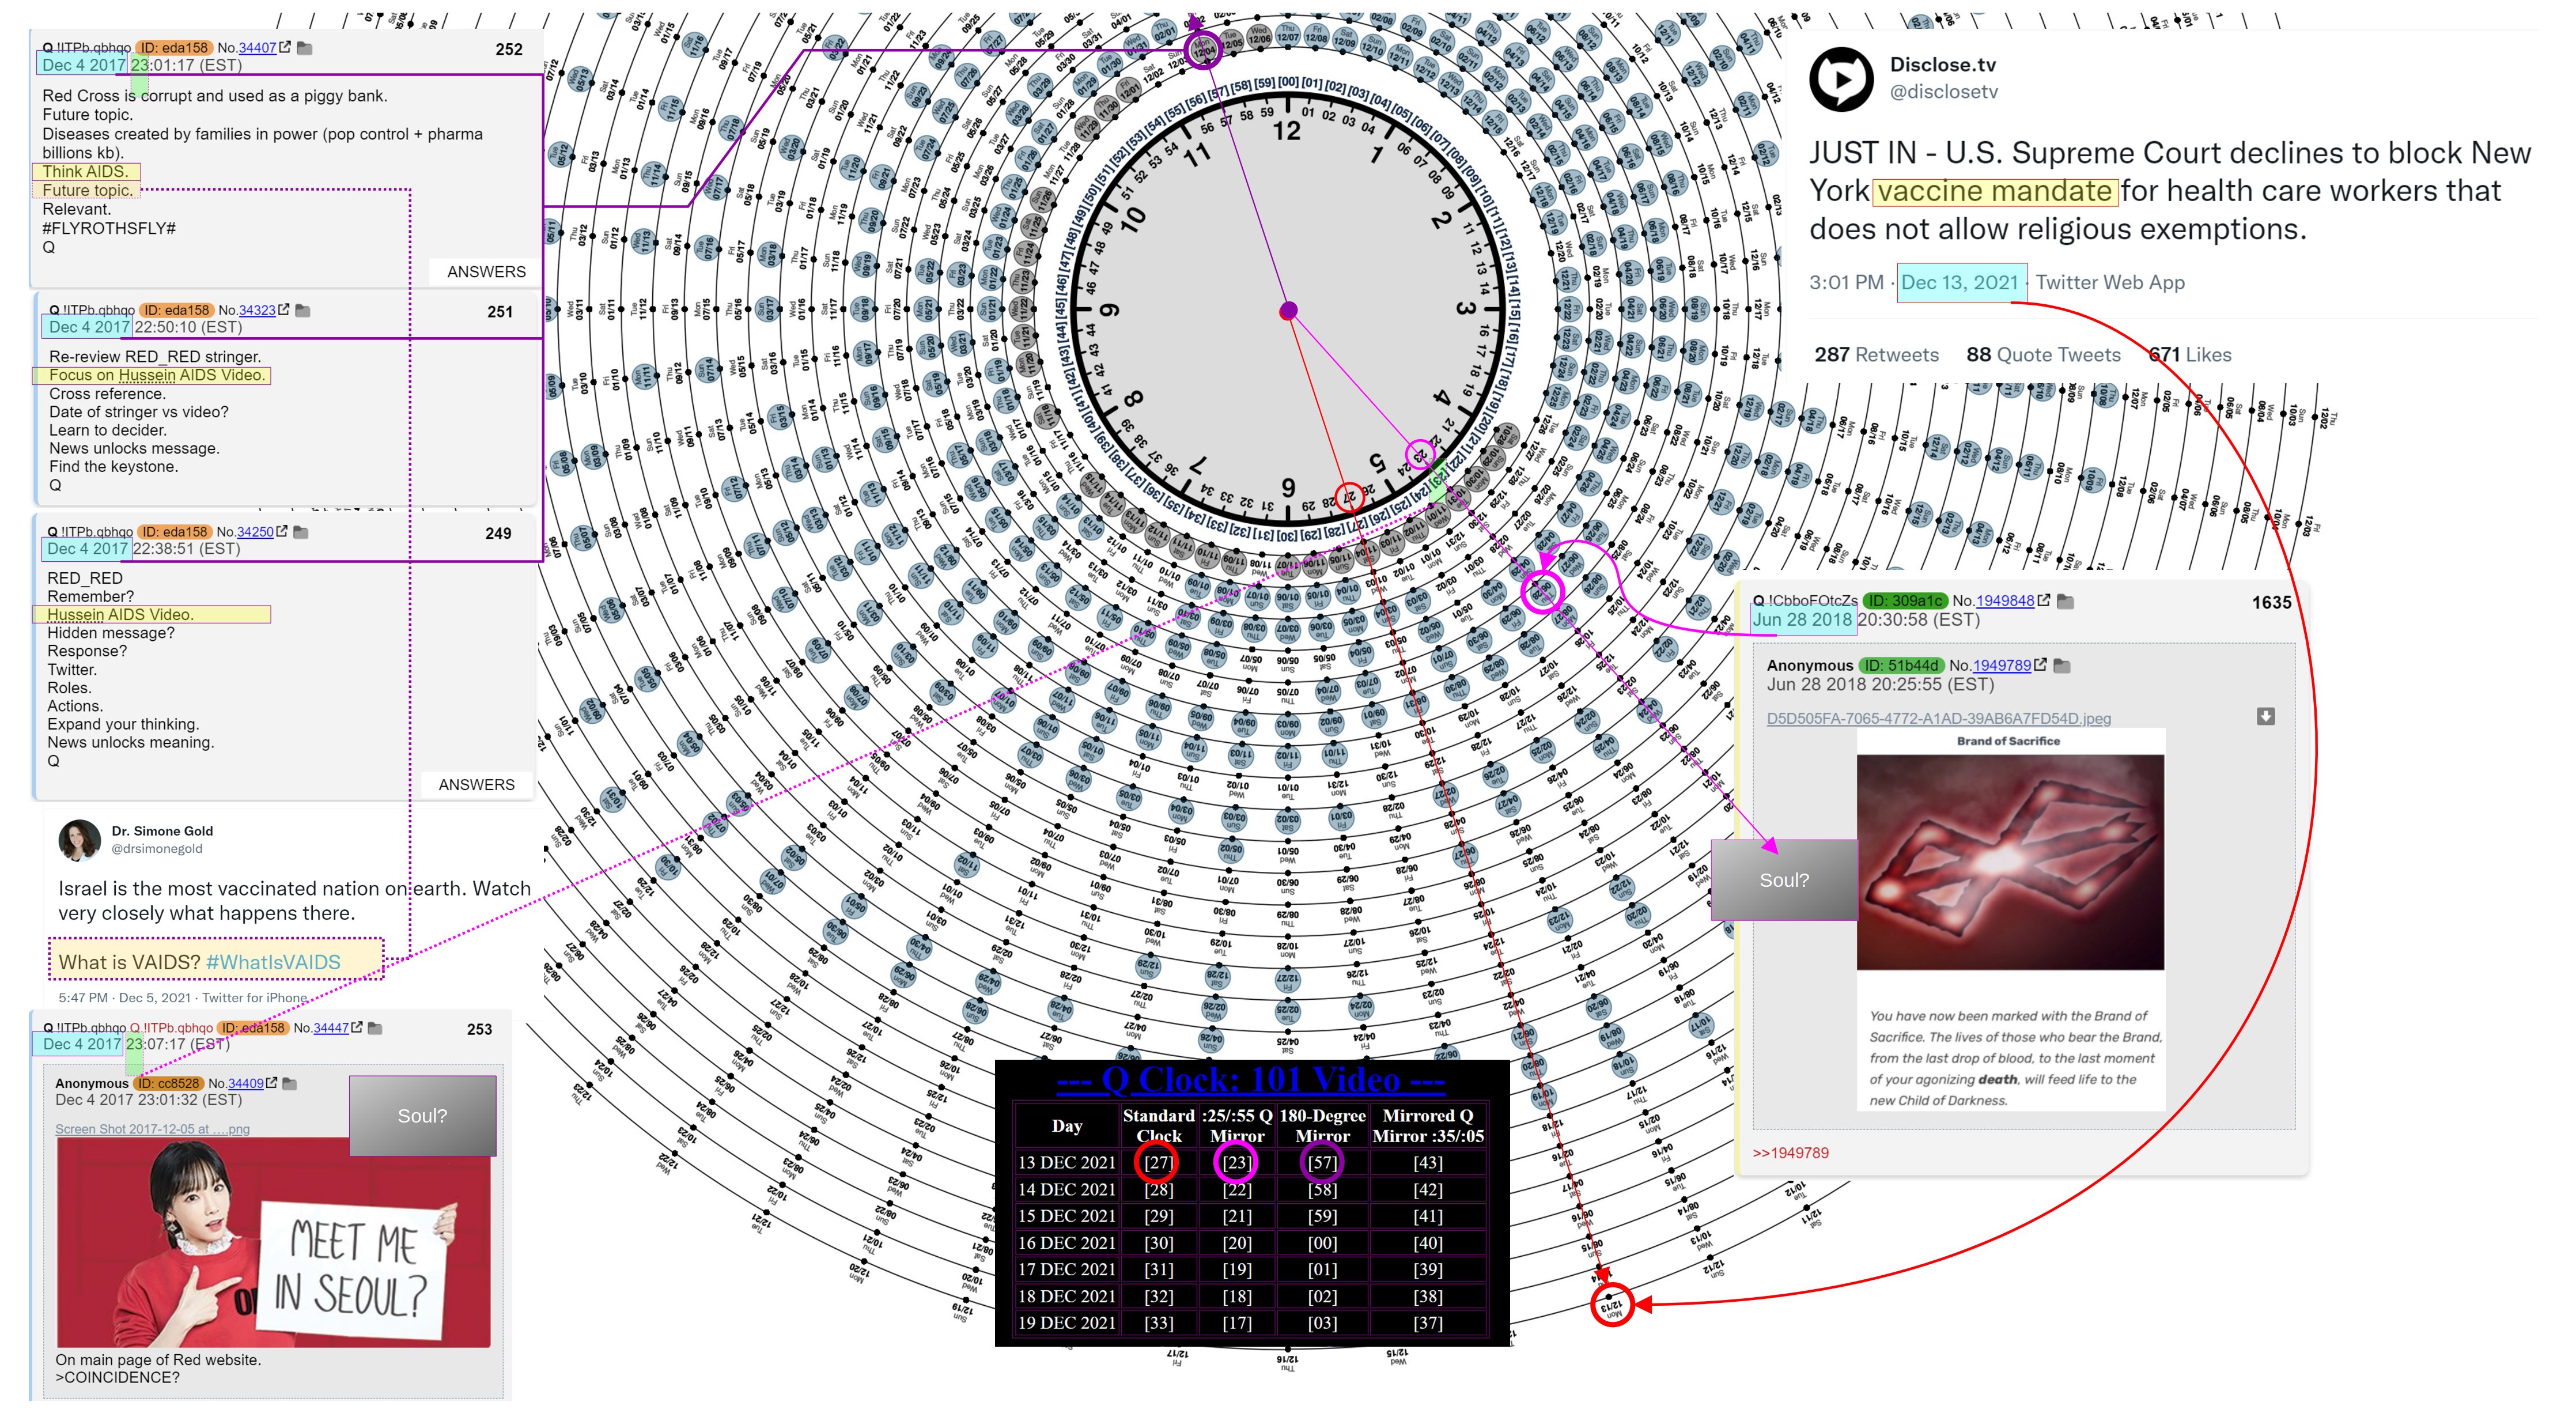
Task: Select the [27] Standard Clock table cell
Action: (x=1158, y=1162)
